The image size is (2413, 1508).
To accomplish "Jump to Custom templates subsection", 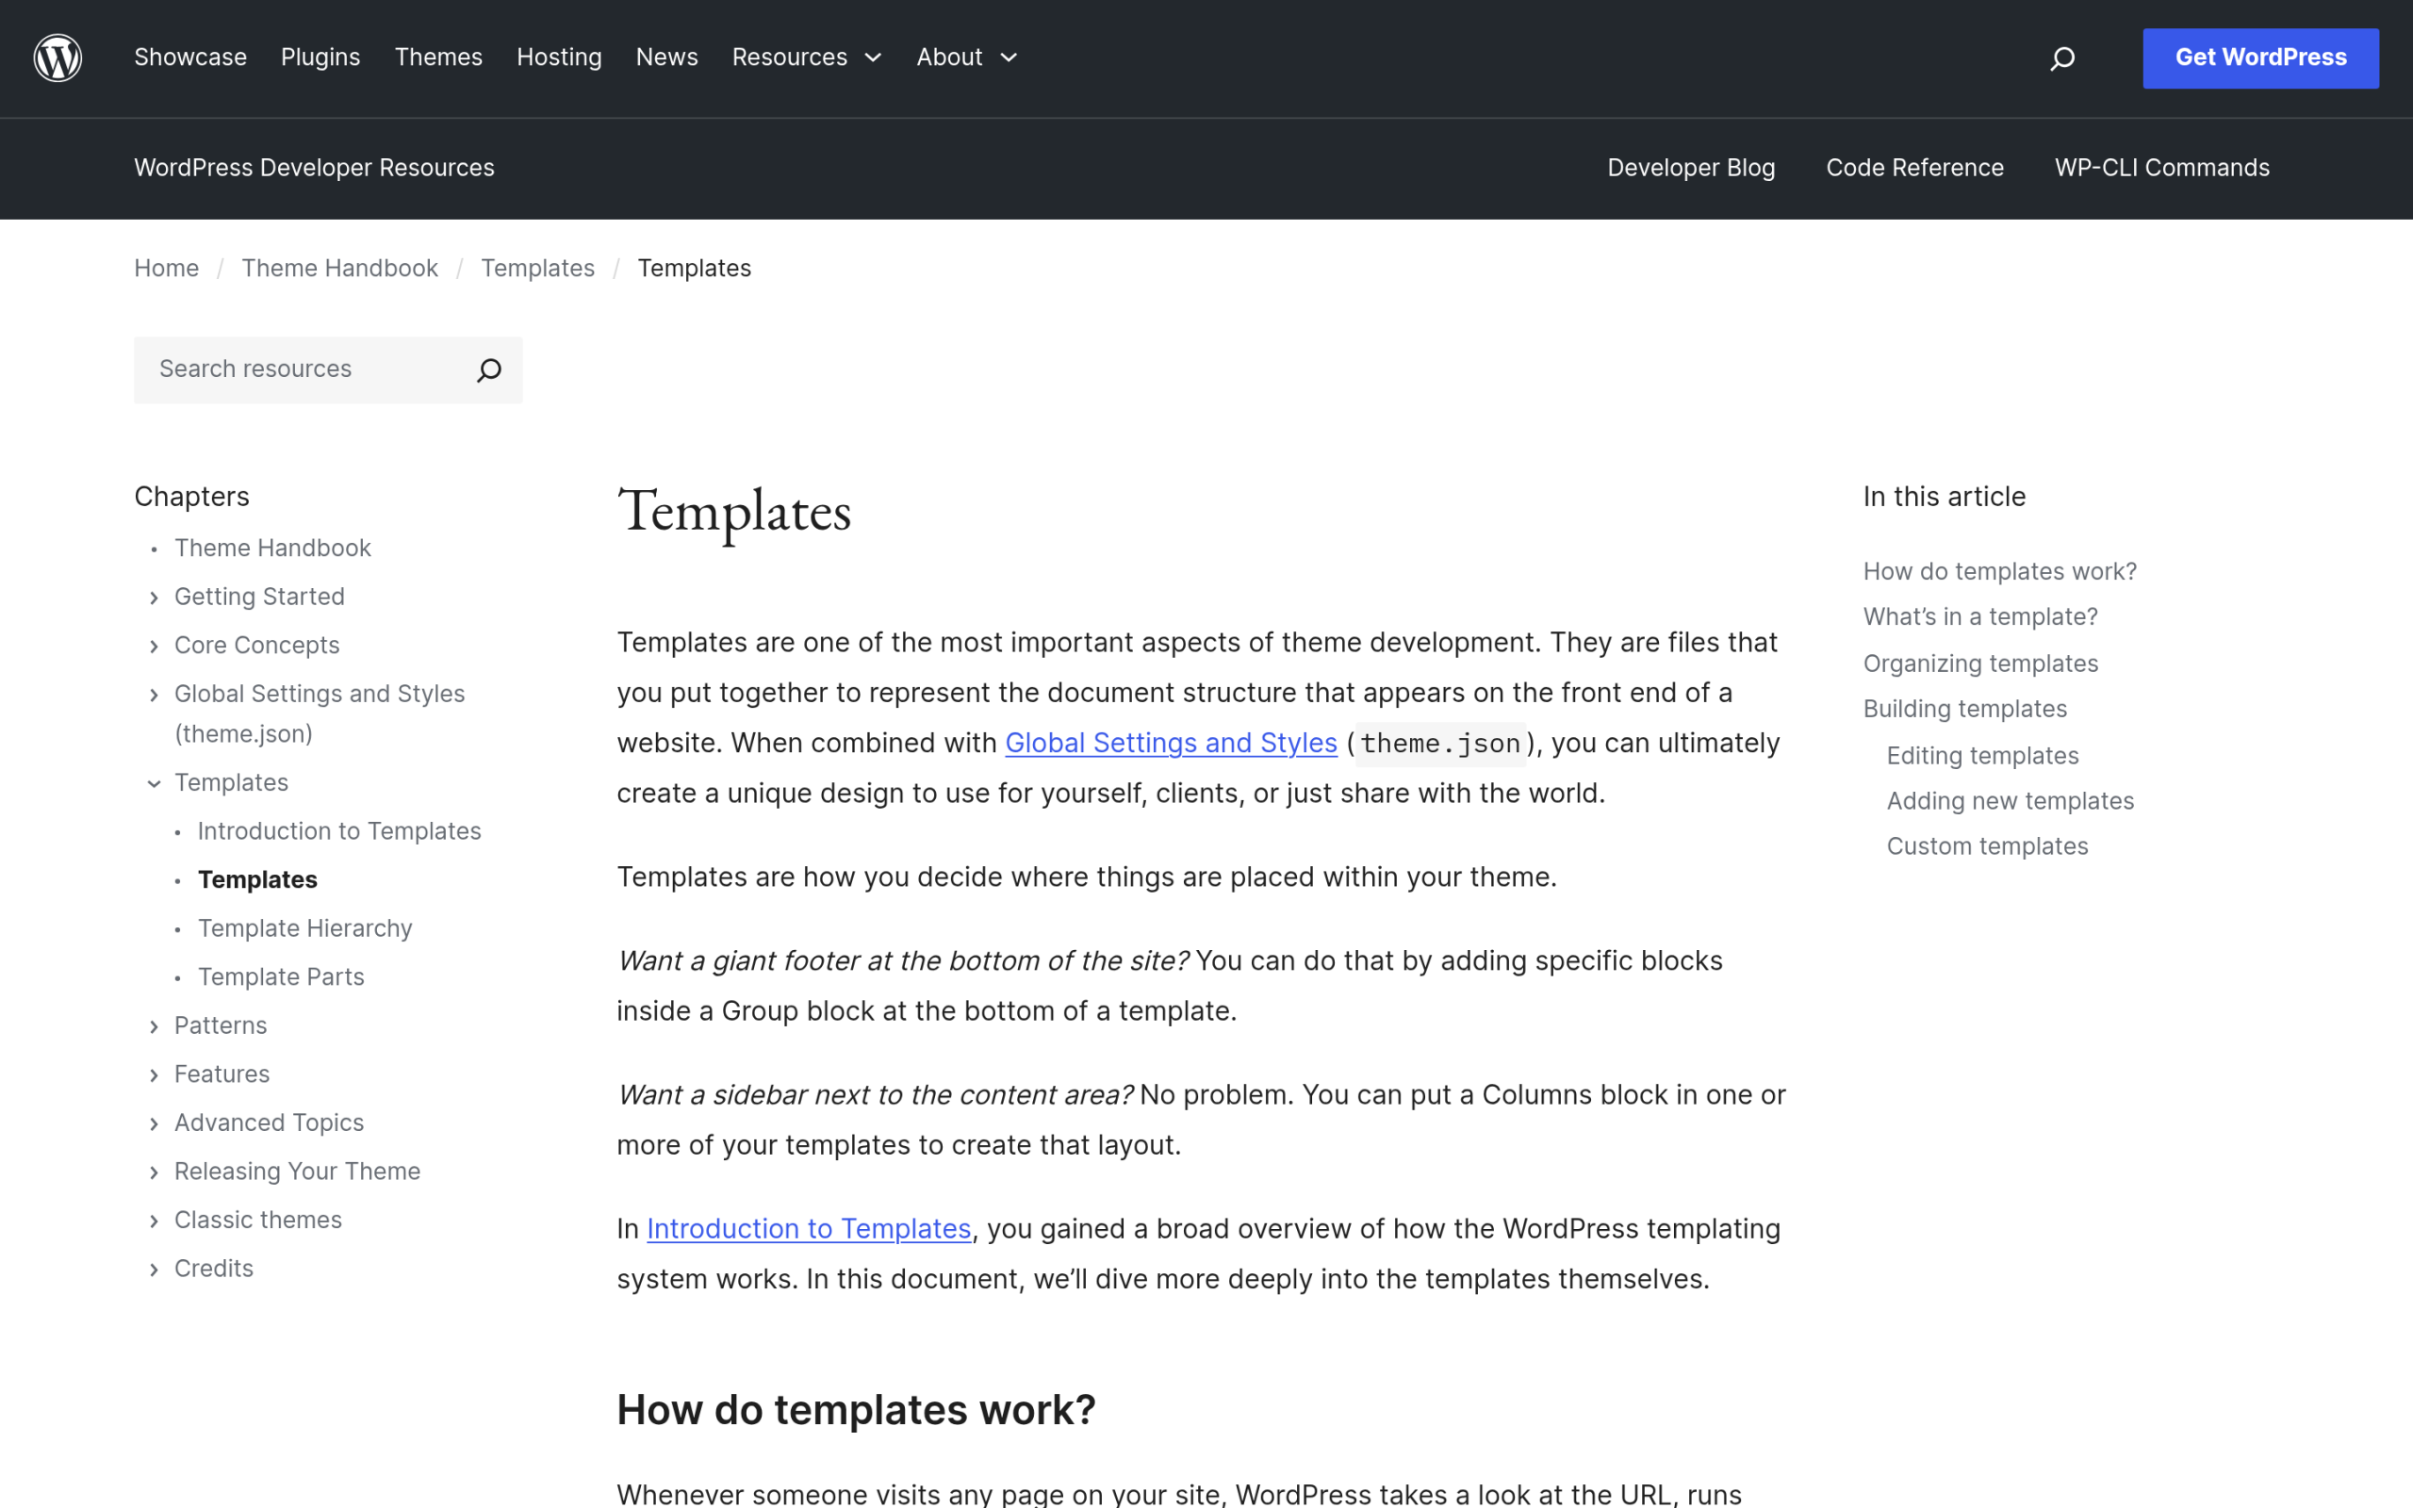I will 1986,846.
